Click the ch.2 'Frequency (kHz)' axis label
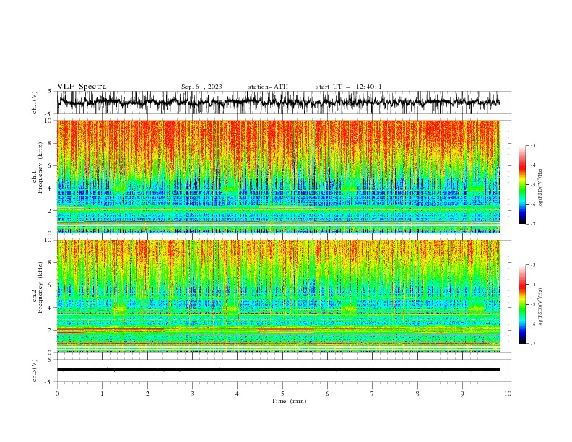The width and height of the screenshot is (572, 442). (40, 287)
